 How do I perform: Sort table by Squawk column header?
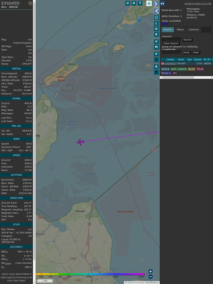198,59
